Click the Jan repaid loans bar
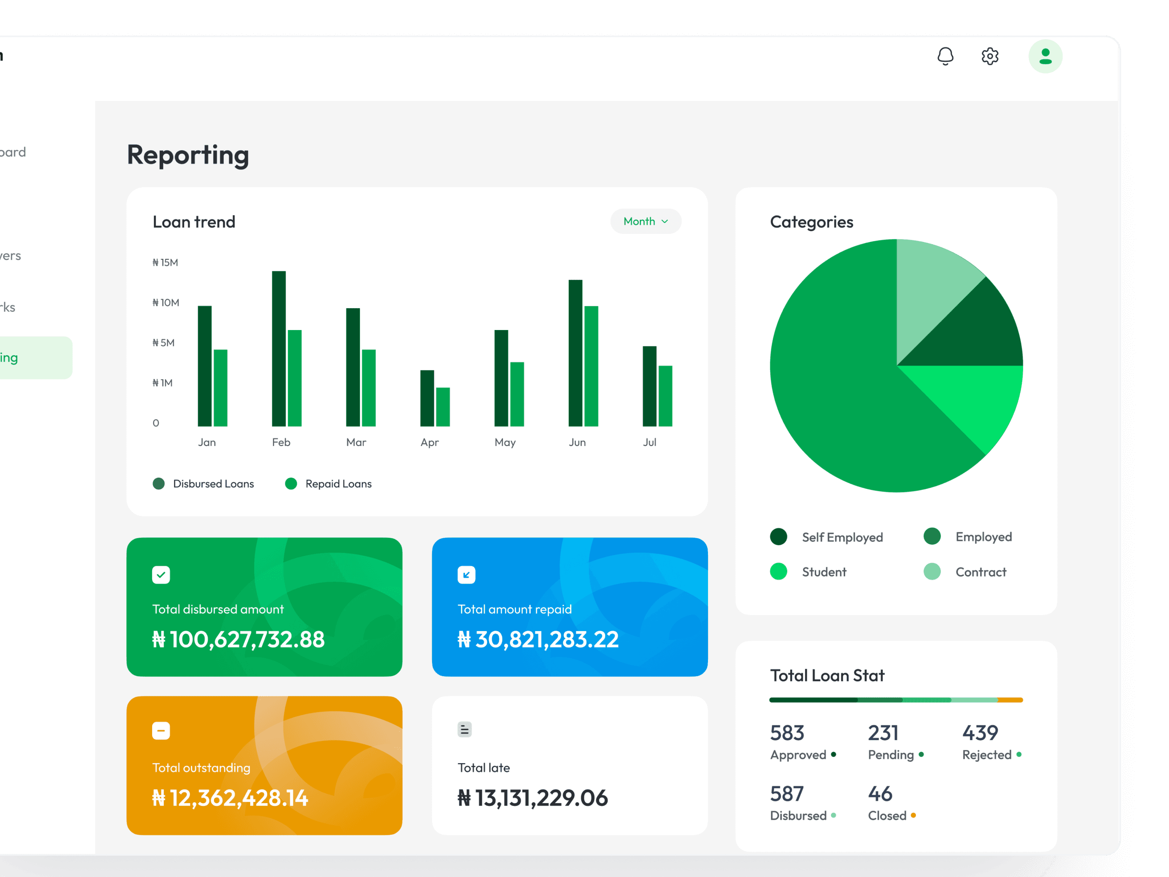1169x877 pixels. pyautogui.click(x=220, y=387)
